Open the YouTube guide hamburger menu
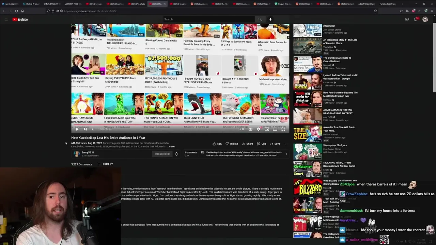The image size is (436, 245). [x=6, y=19]
